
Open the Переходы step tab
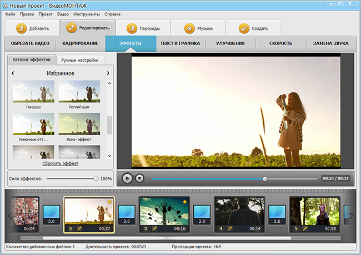point(143,28)
